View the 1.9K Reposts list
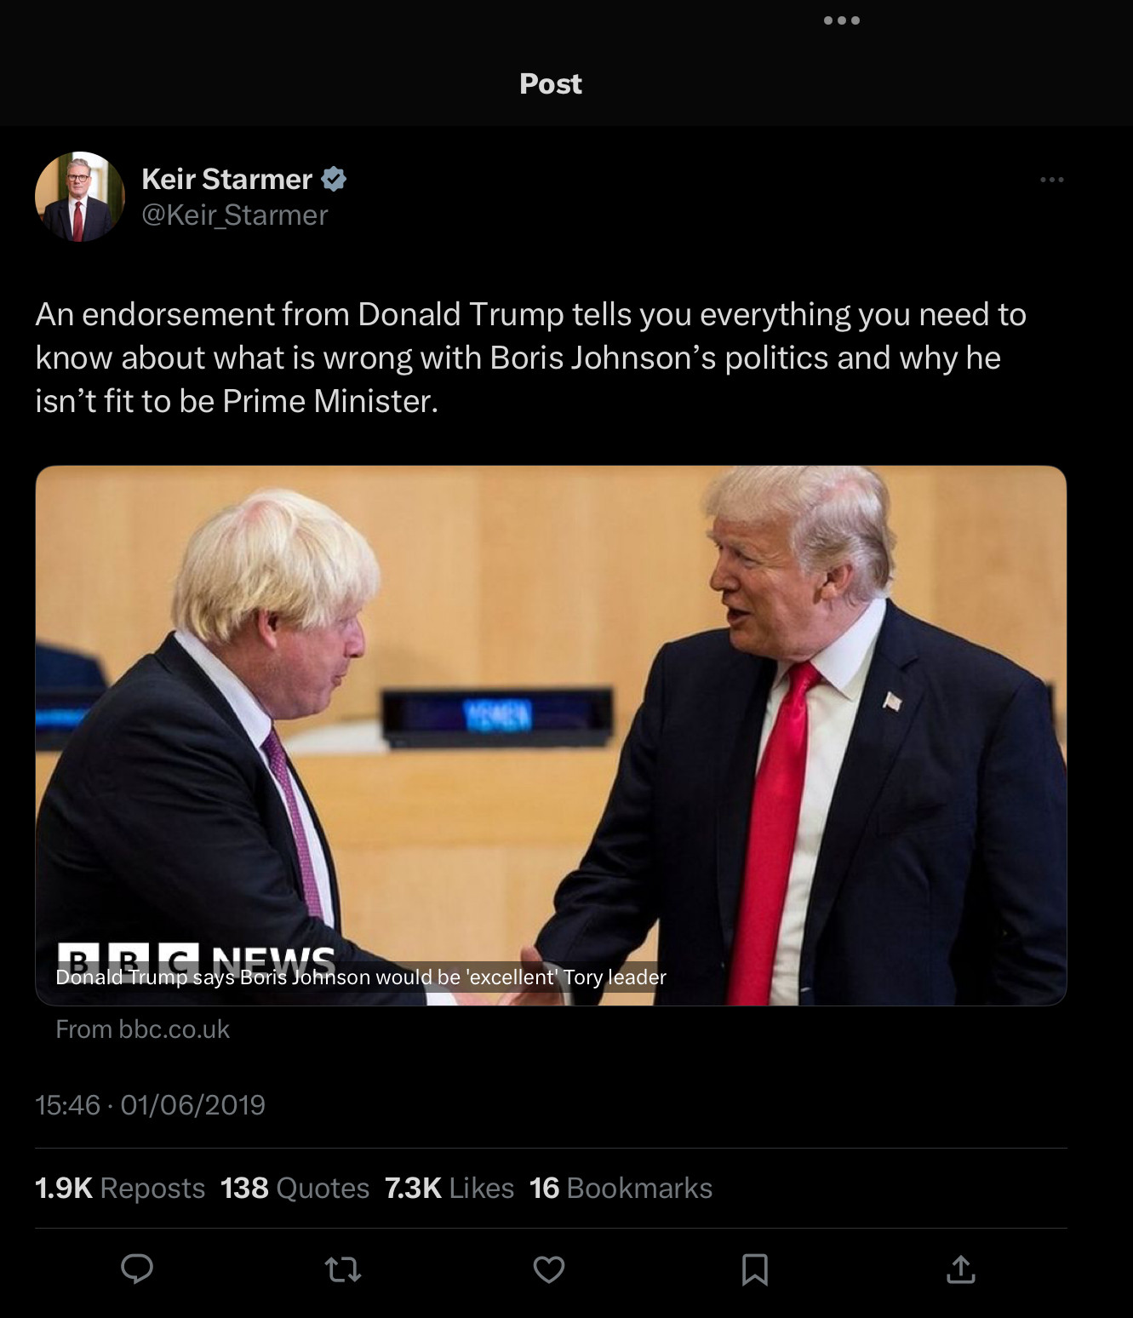Screen dimensions: 1133x1318 pyautogui.click(x=120, y=1188)
